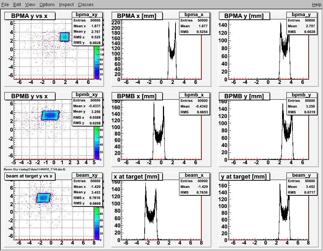Select the 'BPMB y vs x' title box

30,96
